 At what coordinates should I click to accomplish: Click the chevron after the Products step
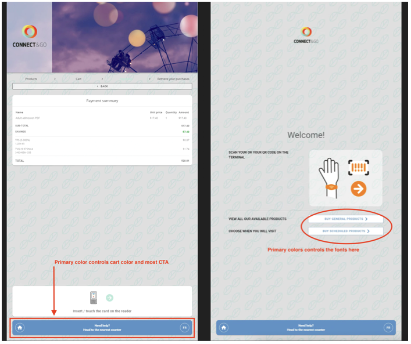55,78
